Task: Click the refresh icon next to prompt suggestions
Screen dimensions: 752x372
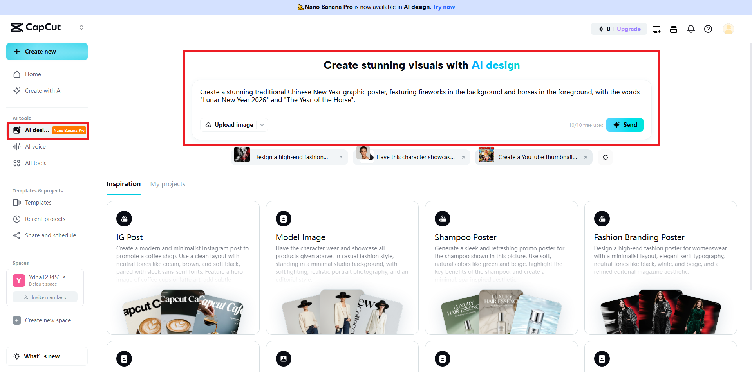Action: [x=605, y=157]
